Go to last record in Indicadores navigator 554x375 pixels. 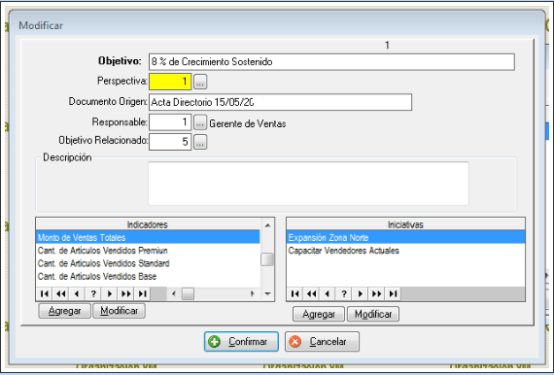142,293
